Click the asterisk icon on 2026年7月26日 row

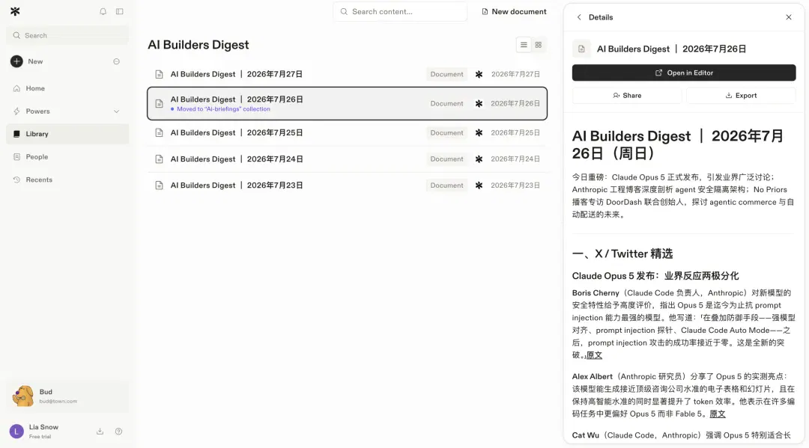click(479, 103)
